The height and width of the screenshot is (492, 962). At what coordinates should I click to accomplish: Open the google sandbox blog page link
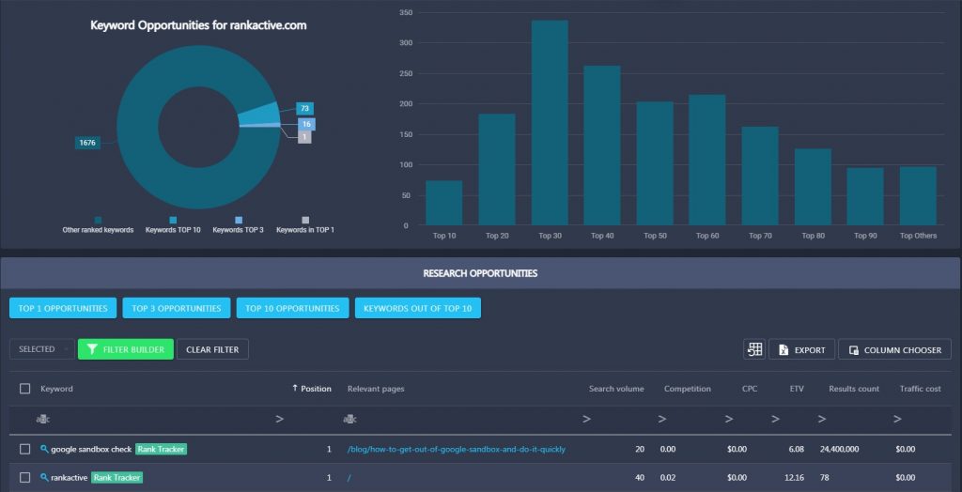coord(456,449)
